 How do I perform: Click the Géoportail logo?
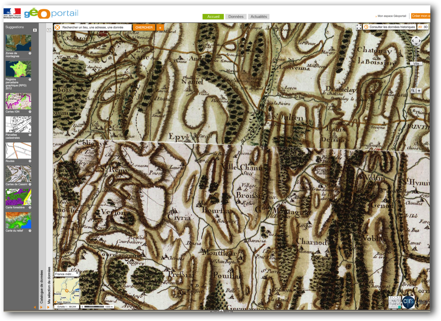pos(51,14)
